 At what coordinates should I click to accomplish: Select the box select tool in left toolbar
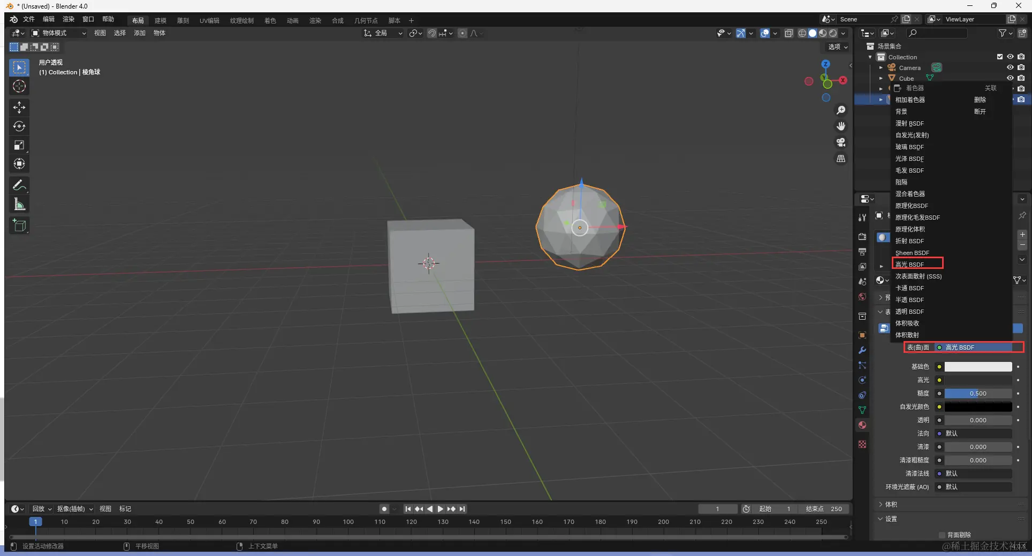coord(19,67)
